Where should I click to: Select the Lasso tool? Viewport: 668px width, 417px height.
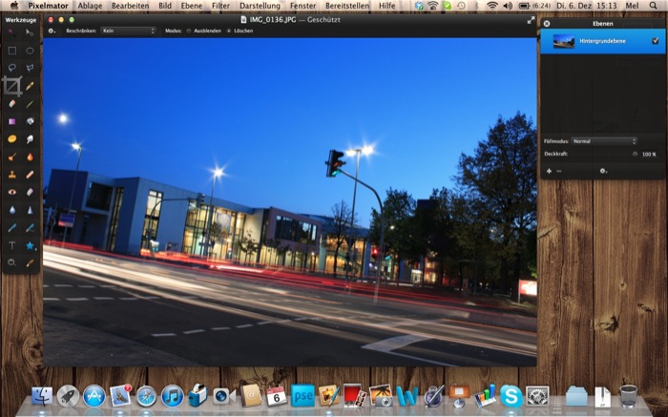coord(11,68)
